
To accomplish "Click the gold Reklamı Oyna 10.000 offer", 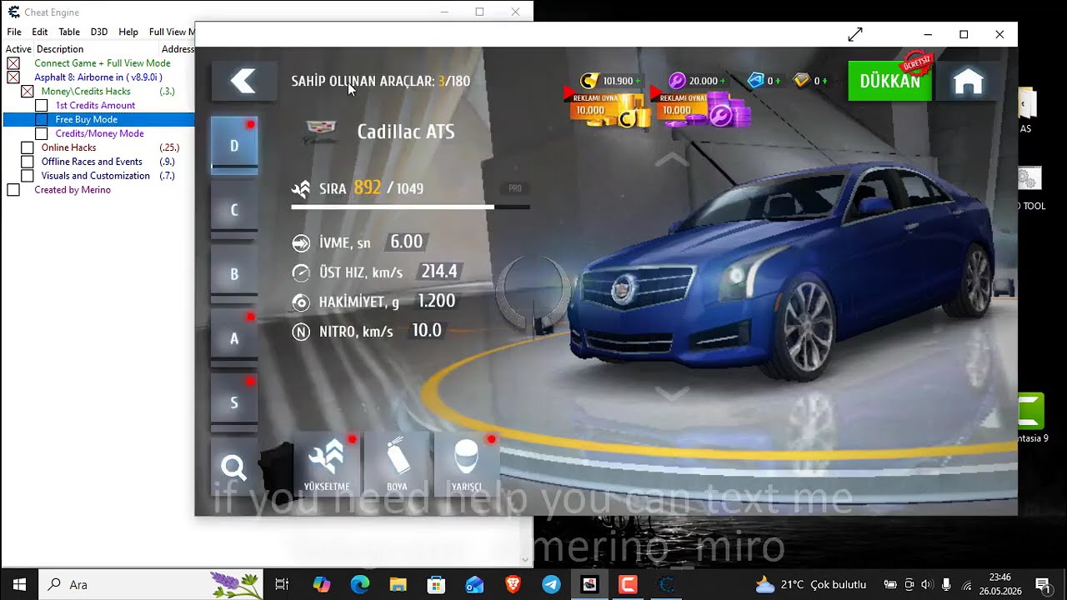I will point(609,110).
